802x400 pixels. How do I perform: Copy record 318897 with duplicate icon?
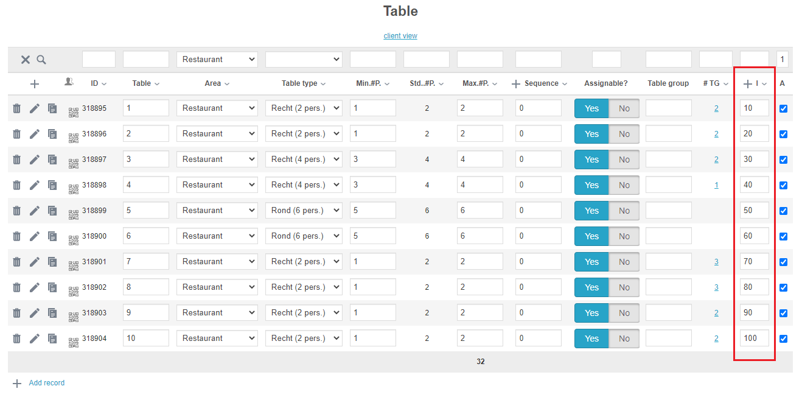52,160
